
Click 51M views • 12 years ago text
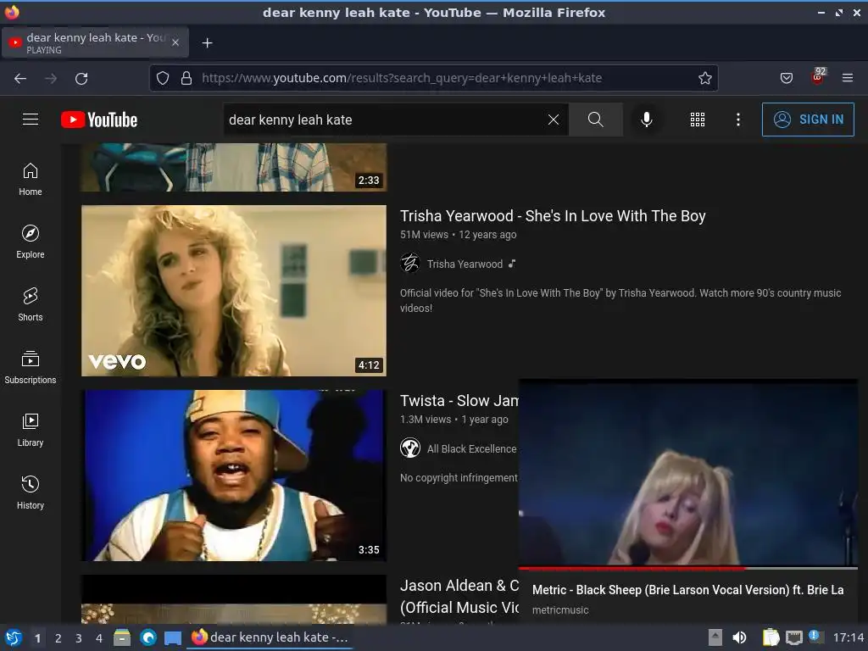coord(459,235)
